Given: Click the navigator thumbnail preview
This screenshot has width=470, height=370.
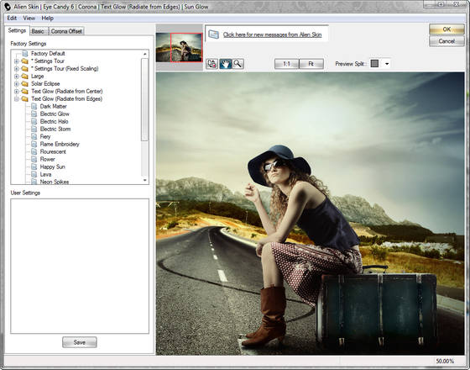Looking at the screenshot, I should click(179, 47).
